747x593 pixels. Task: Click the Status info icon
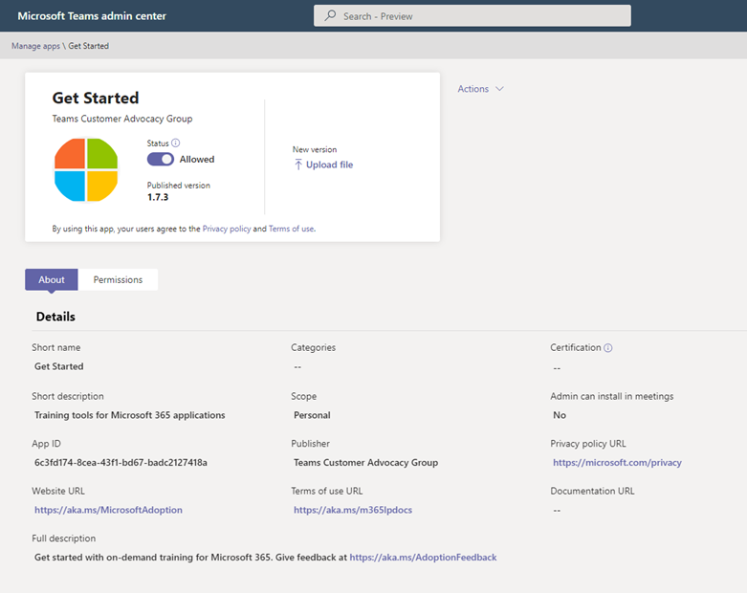(x=176, y=143)
